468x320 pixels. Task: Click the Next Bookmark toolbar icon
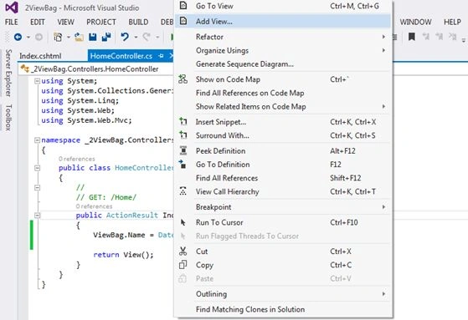(x=439, y=37)
